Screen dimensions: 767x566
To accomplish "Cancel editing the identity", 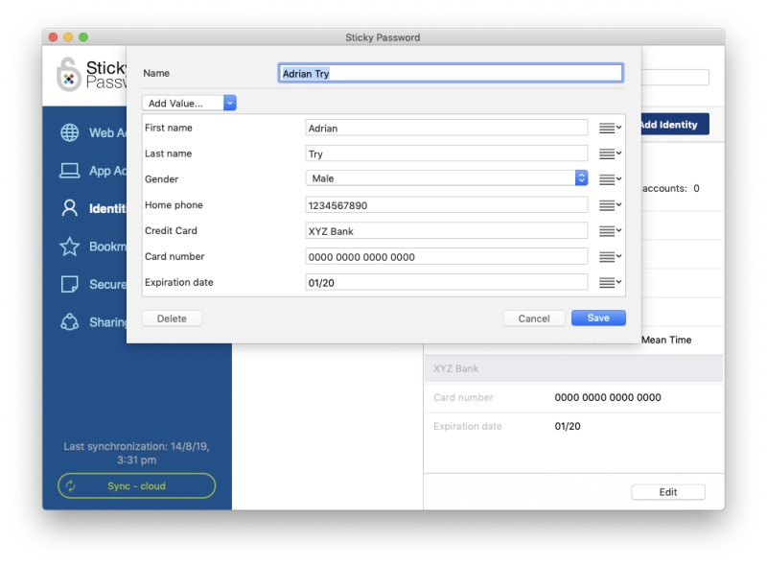I will pos(534,318).
